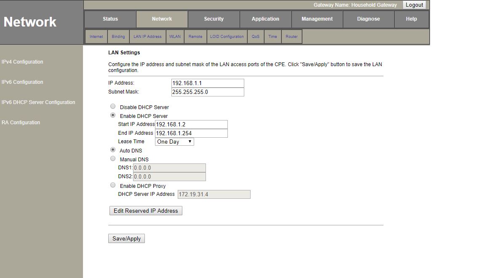The image size is (478, 278).
Task: Open IPv6 Configuration in the sidebar
Action: (x=22, y=82)
